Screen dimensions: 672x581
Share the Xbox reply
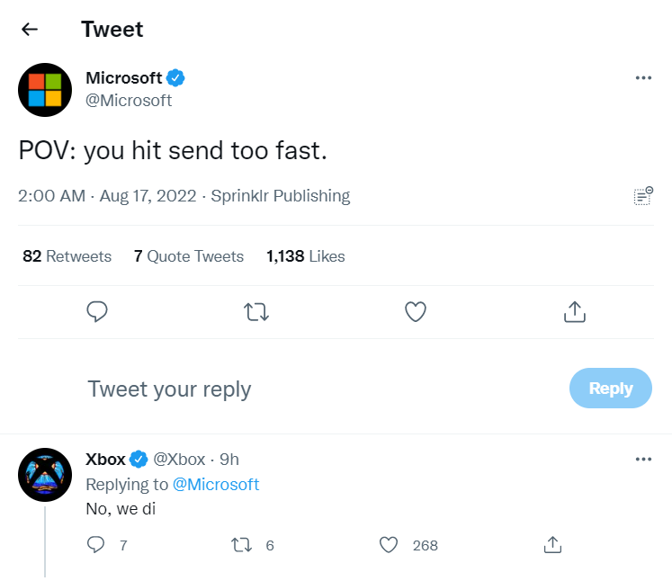[x=552, y=545]
